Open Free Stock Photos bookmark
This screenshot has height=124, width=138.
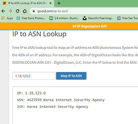[x=31, y=18]
